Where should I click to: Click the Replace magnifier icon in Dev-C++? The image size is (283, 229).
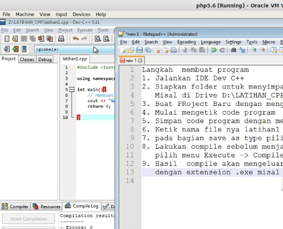coord(106,39)
